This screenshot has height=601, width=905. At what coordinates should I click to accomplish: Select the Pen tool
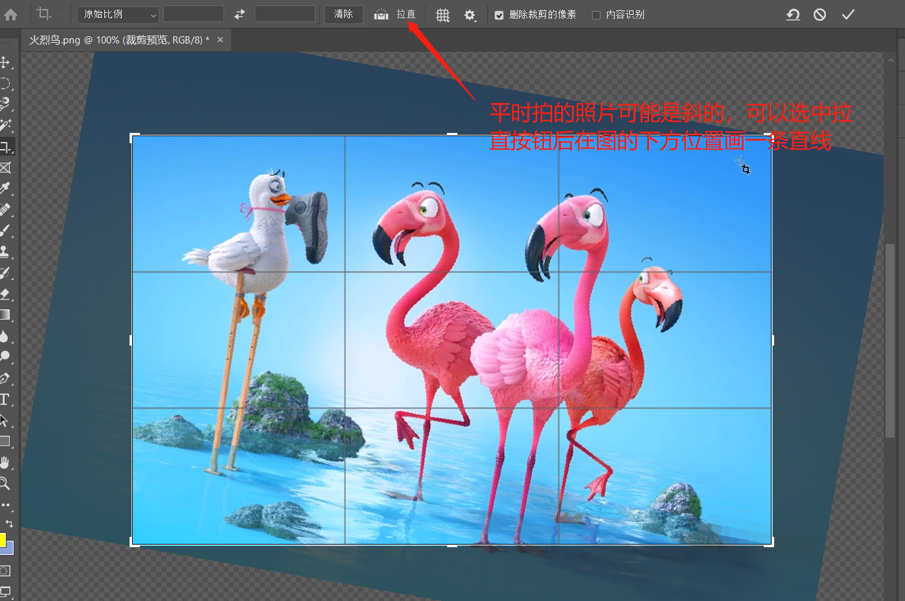pos(5,378)
